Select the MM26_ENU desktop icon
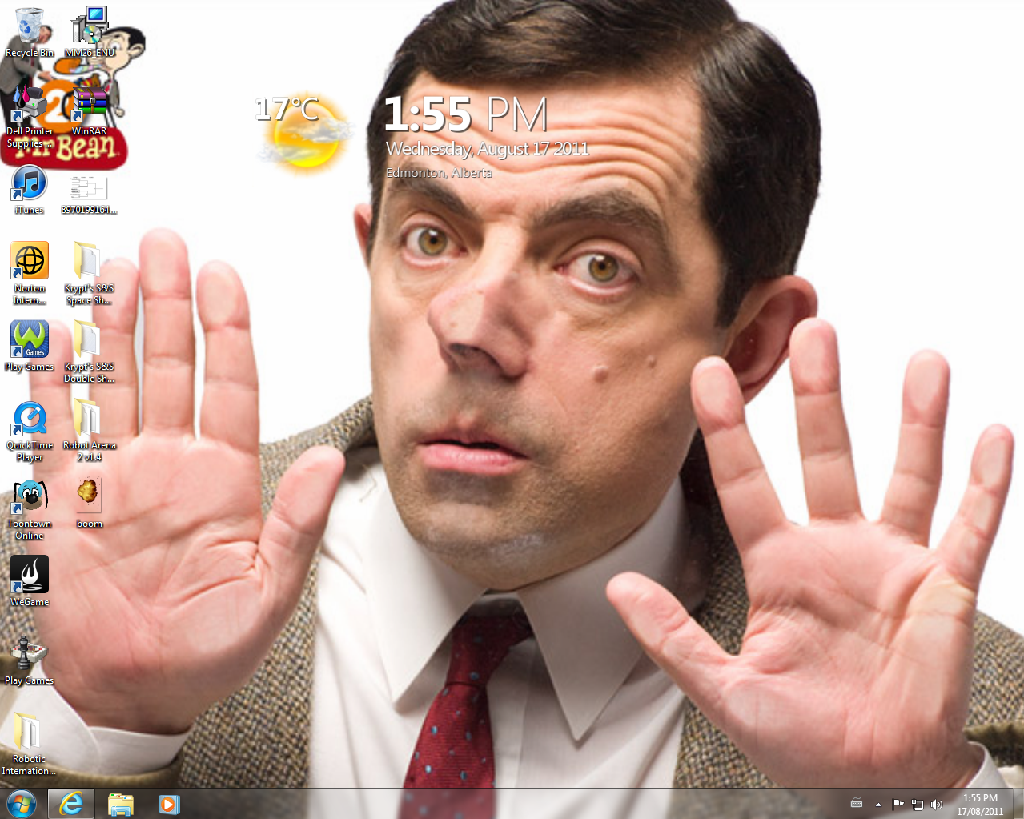The image size is (1024, 819). 90,33
